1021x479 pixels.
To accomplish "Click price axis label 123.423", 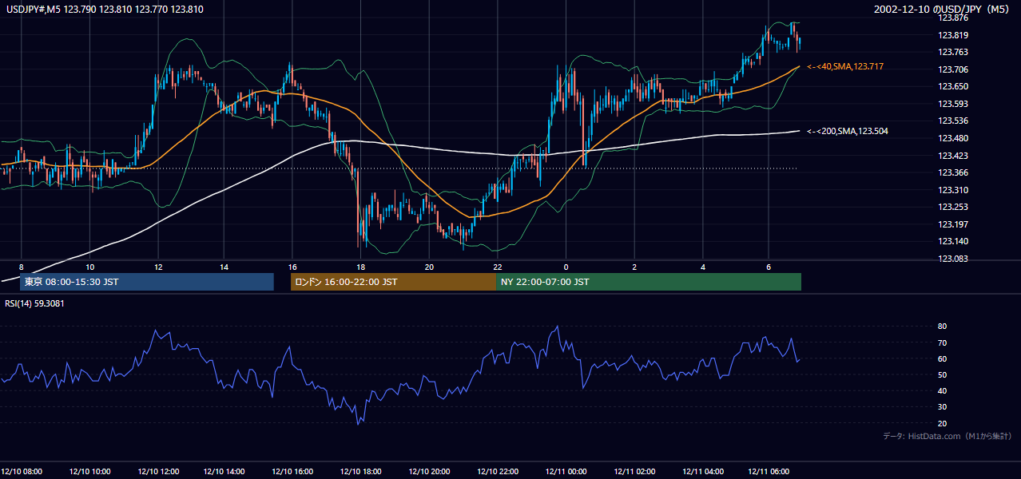I will 952,156.
